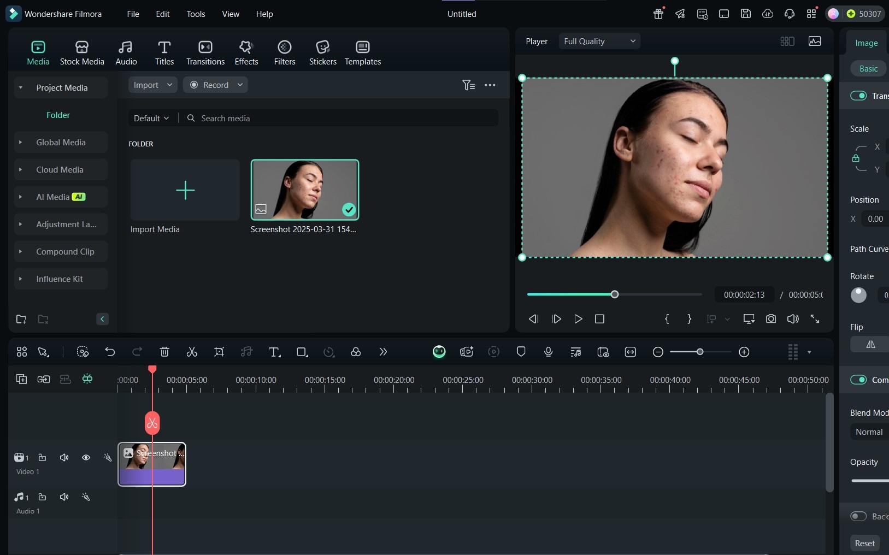Lock the Audio 1 track
The width and height of the screenshot is (889, 555).
[x=42, y=497]
